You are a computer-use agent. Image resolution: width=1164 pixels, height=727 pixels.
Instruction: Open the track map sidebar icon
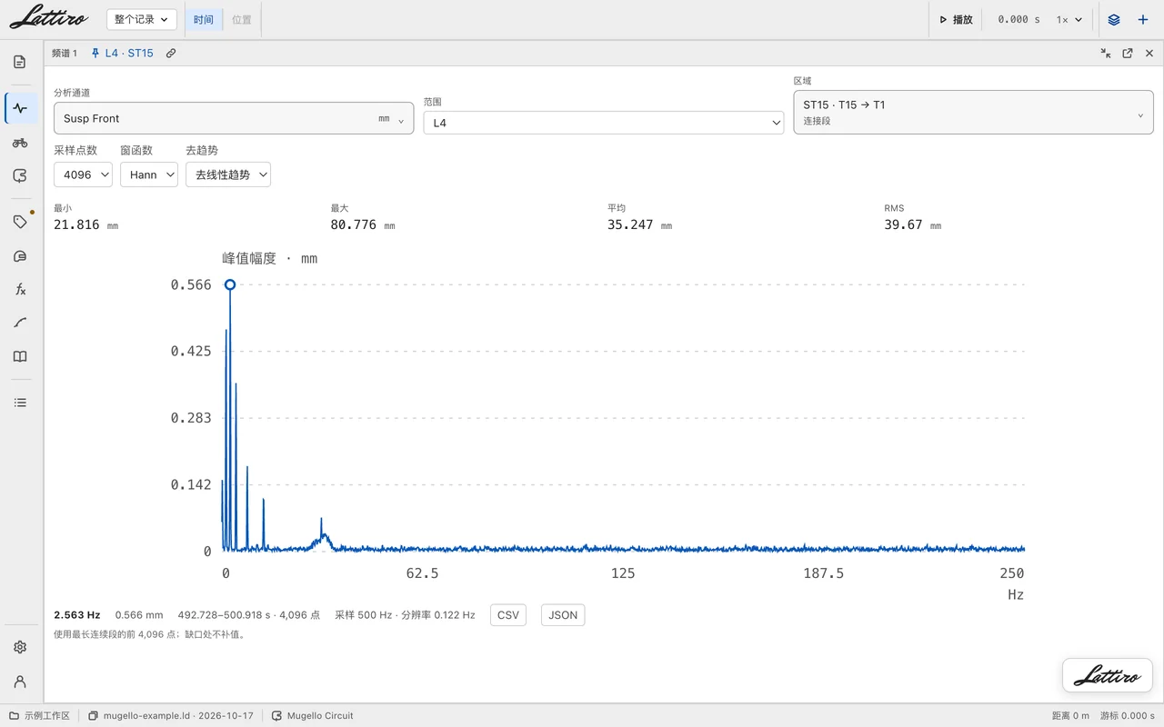coord(20,176)
